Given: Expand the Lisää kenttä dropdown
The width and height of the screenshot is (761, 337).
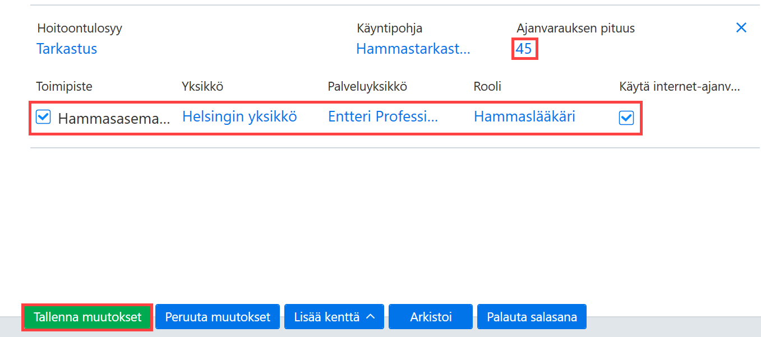Looking at the screenshot, I should pos(334,317).
